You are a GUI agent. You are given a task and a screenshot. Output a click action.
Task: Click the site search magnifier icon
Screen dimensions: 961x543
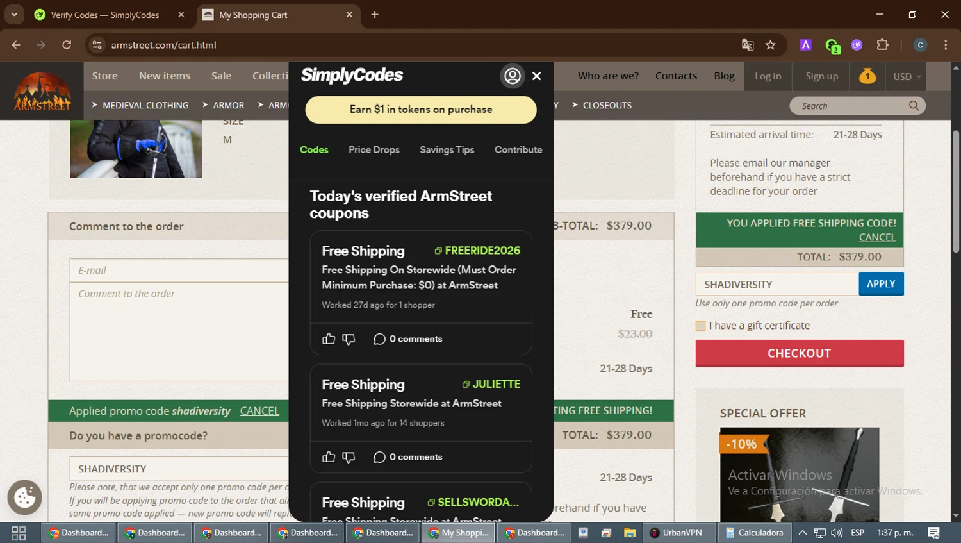[x=914, y=106]
